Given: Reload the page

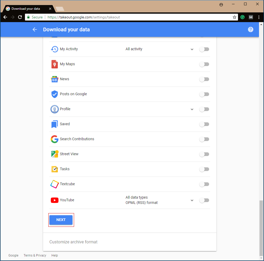Looking at the screenshot, I should point(20,17).
